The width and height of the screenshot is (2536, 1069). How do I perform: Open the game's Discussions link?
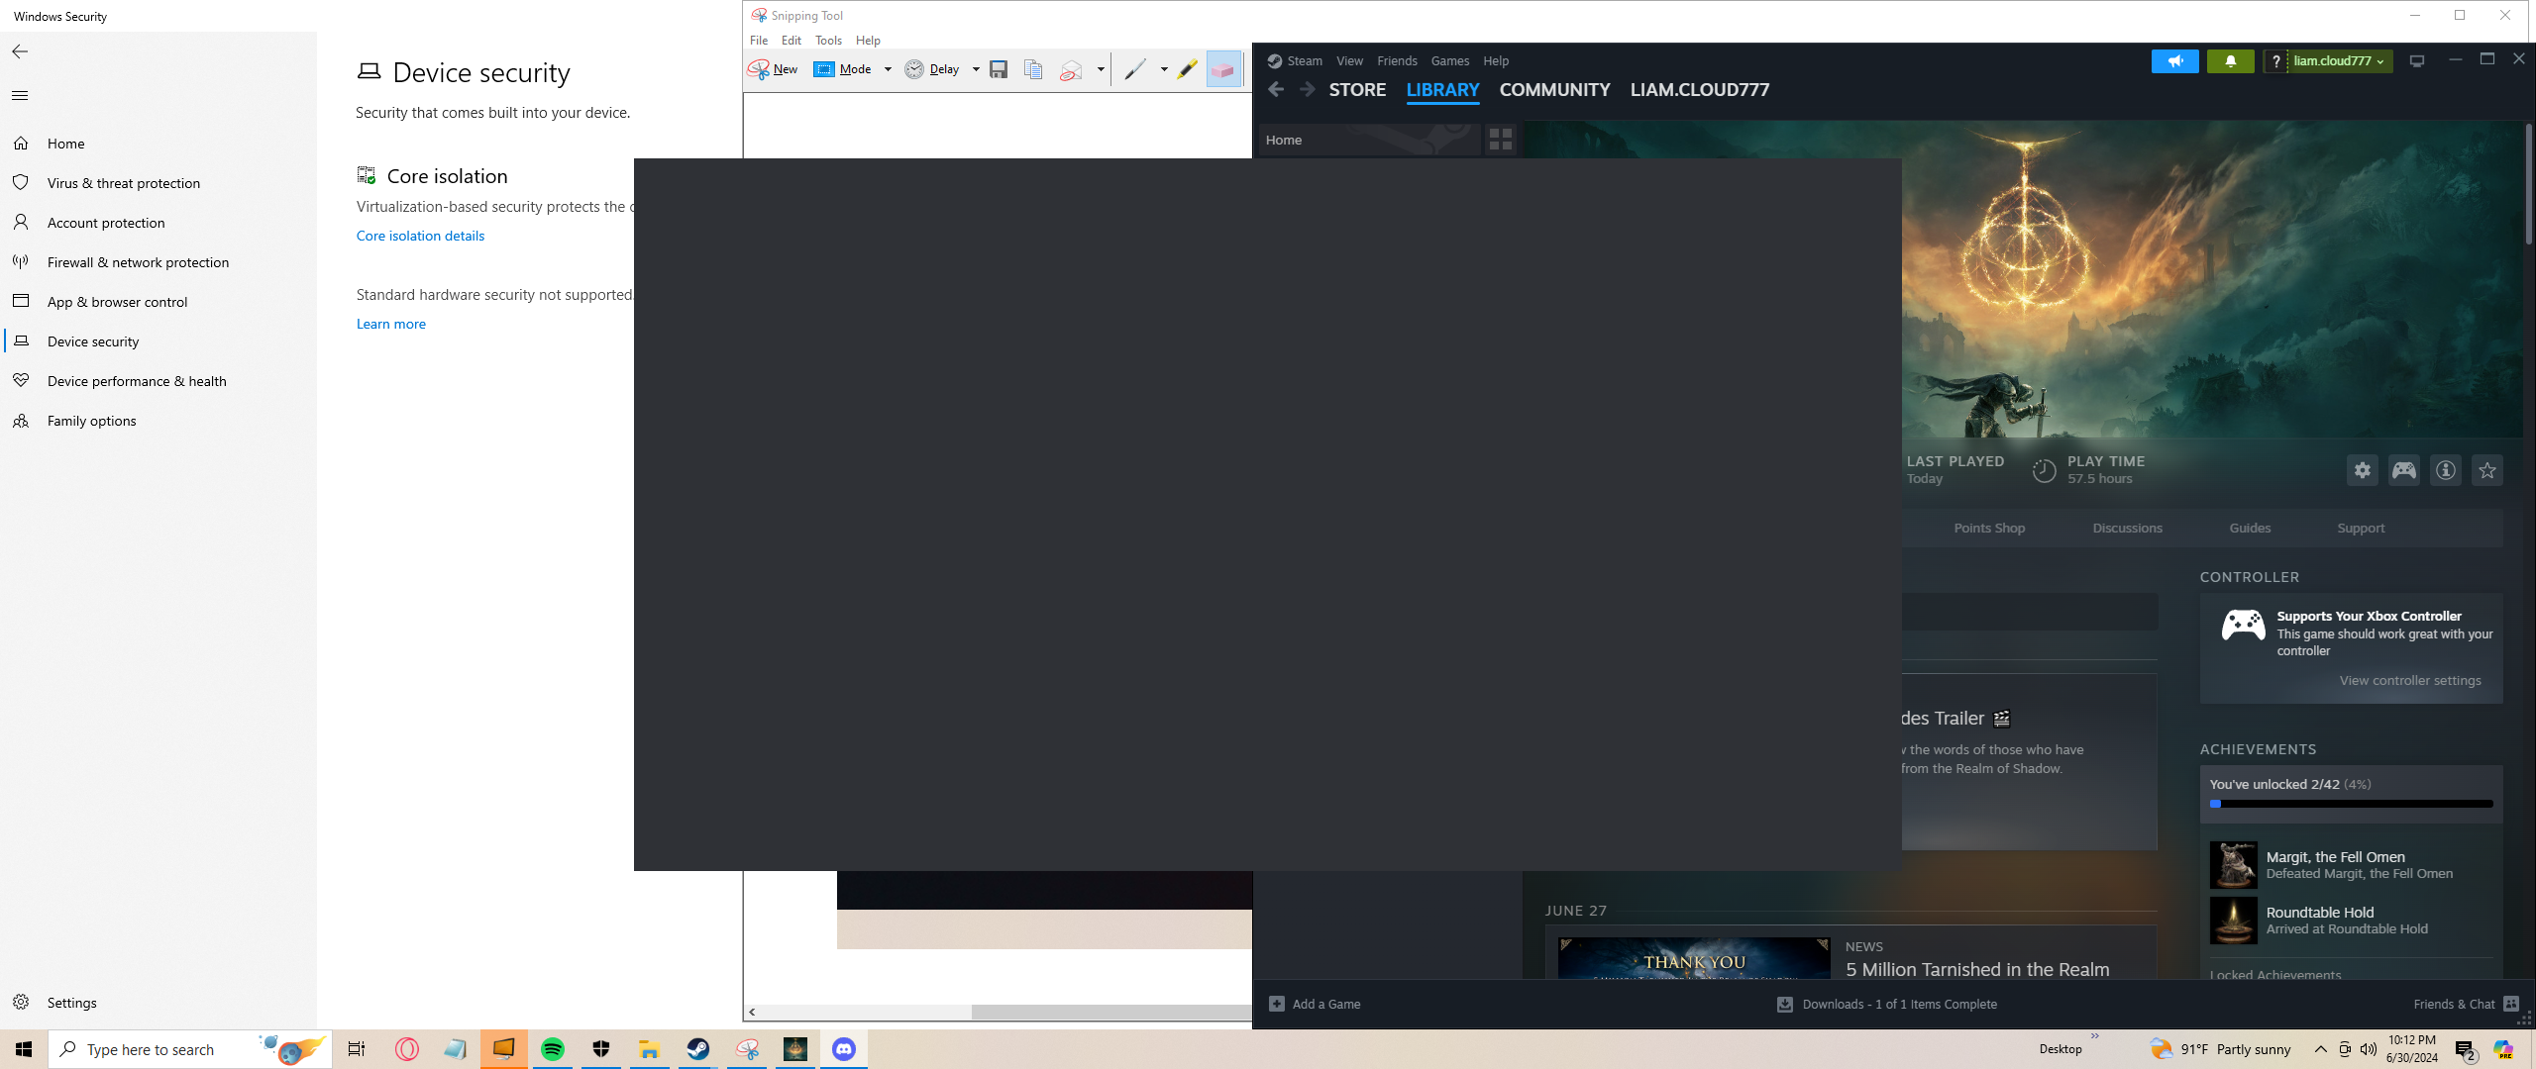click(2127, 529)
